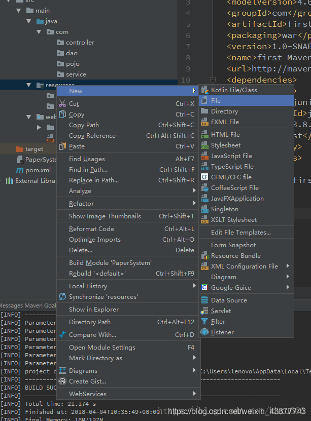Click the Synchronize 'resources' refresh icon
Viewport: 311px width, 421px height.
click(x=62, y=297)
